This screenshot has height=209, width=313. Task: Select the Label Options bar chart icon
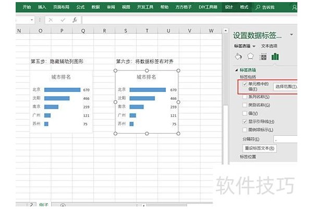(x=275, y=56)
